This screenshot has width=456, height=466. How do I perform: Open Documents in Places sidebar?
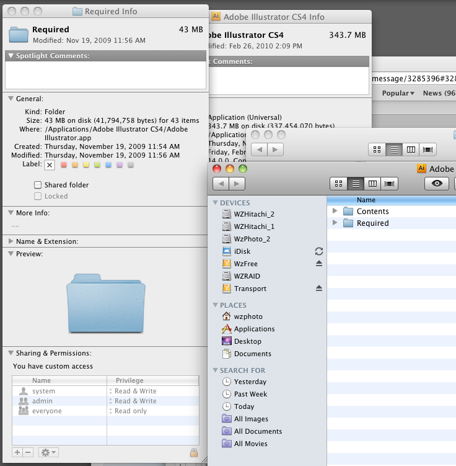click(x=247, y=354)
